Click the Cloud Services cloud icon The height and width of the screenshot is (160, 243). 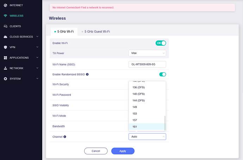5,37
